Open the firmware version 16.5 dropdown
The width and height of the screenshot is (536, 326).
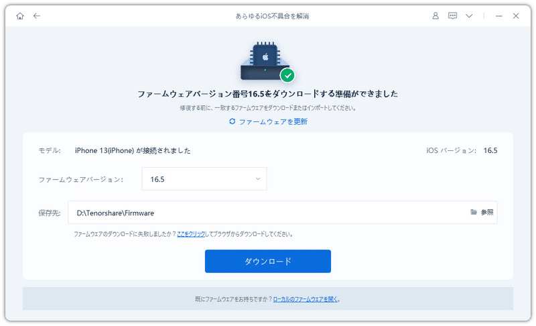click(204, 179)
